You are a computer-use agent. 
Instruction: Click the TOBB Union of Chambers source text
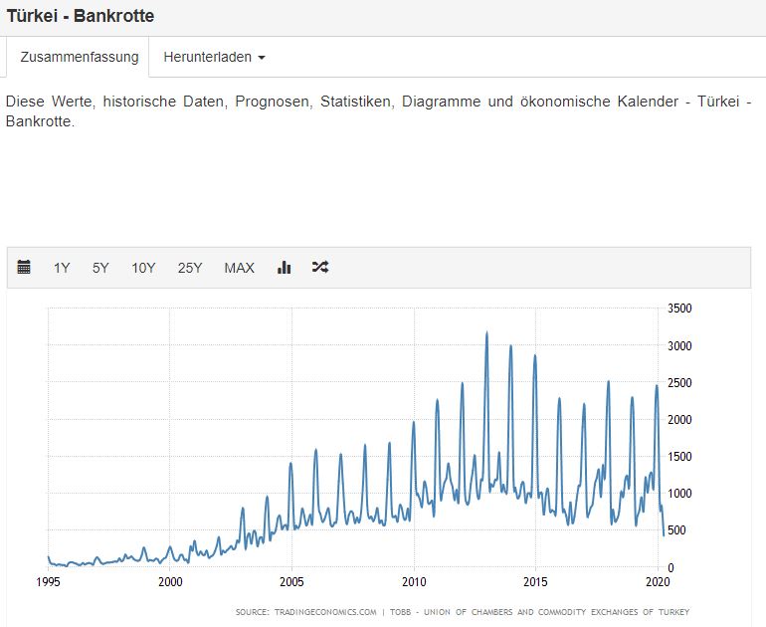(x=540, y=612)
